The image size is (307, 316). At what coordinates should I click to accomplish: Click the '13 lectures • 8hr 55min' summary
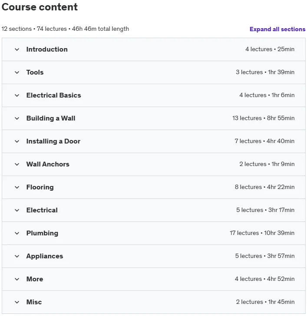click(x=263, y=118)
